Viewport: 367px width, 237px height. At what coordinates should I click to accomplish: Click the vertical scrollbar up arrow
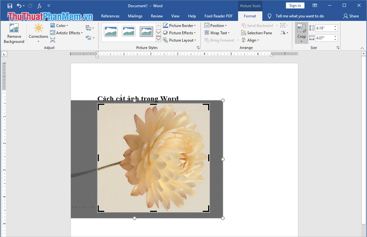[363, 54]
